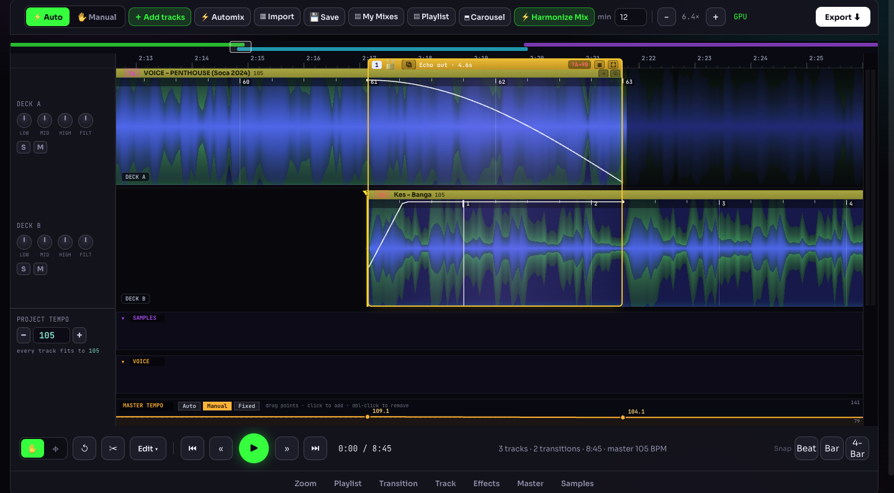Screen dimensions: 894x493
Task: Click Add tracks button
Action: [x=160, y=17]
